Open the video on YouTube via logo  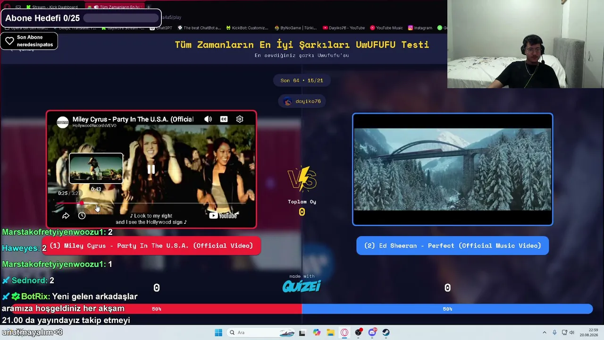(223, 216)
